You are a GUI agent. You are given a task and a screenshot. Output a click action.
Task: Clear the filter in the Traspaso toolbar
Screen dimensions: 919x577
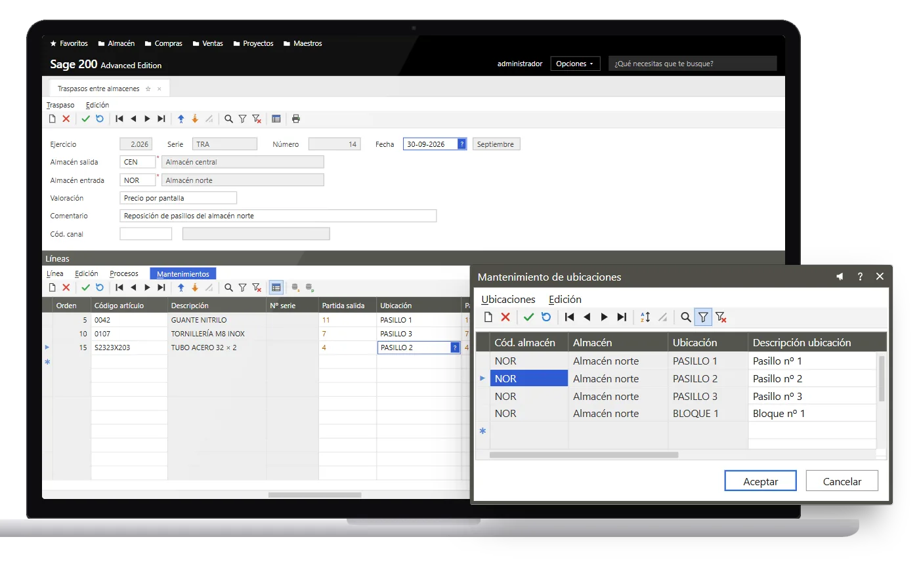tap(257, 119)
